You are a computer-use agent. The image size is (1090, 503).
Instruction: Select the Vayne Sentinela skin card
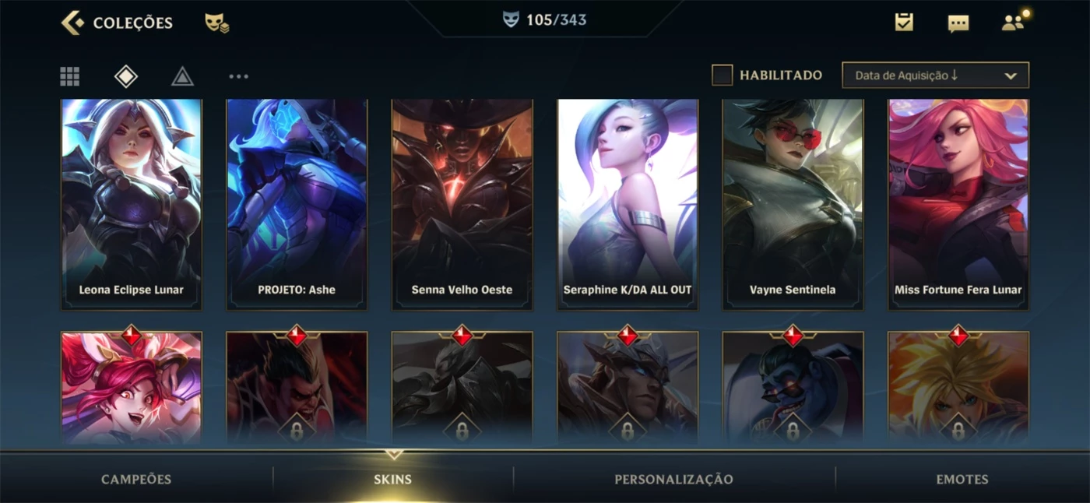[793, 204]
